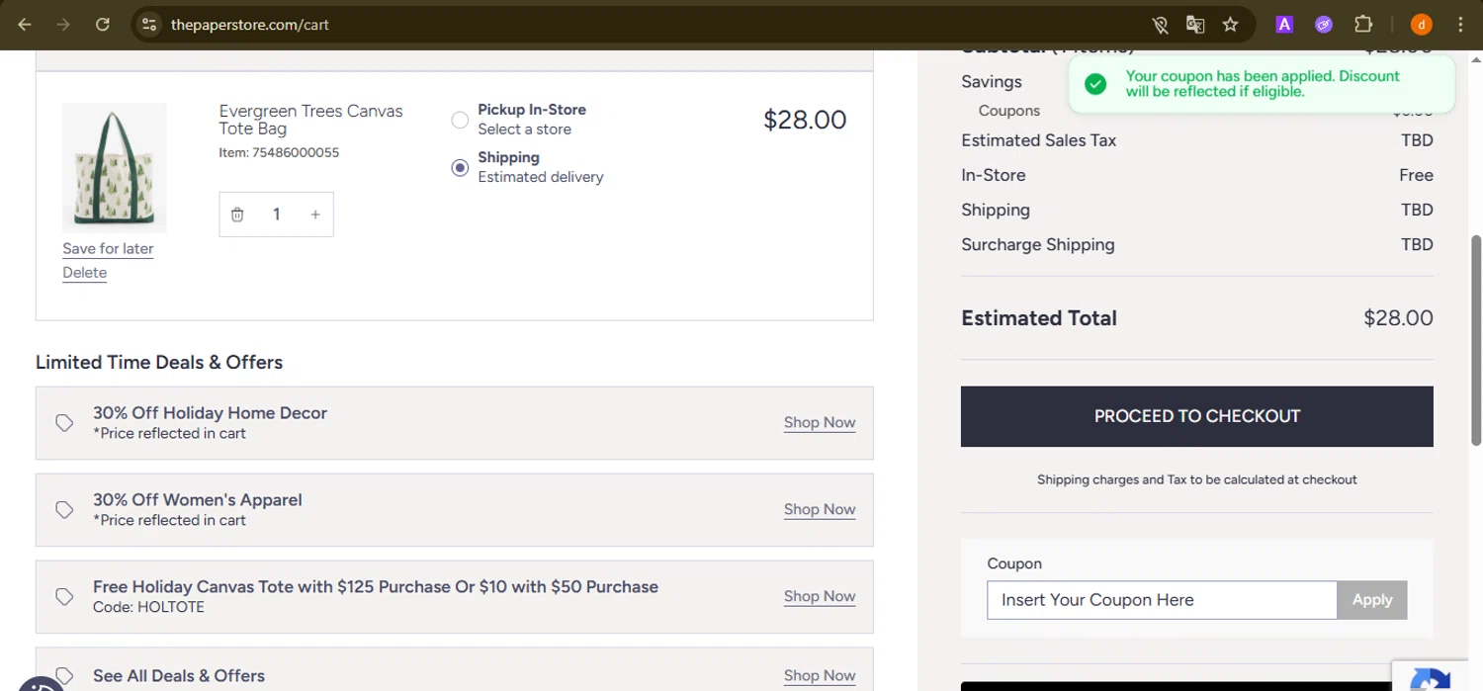
Task: Open the user profile avatar icon
Action: [x=1421, y=25]
